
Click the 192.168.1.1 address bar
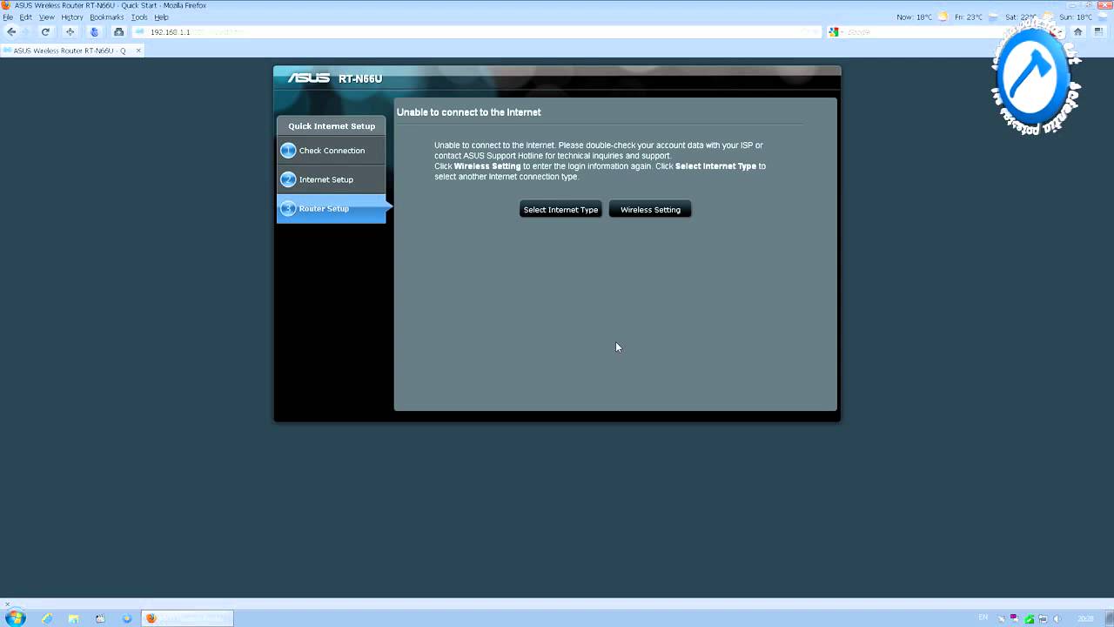pos(477,32)
